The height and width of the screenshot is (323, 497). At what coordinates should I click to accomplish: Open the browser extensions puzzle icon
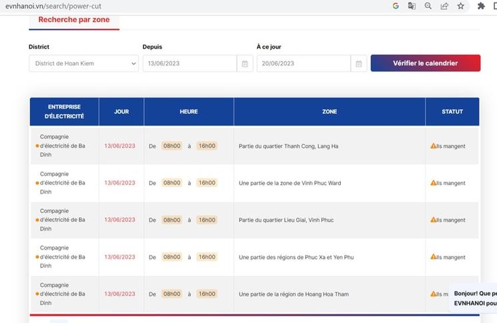(481, 6)
